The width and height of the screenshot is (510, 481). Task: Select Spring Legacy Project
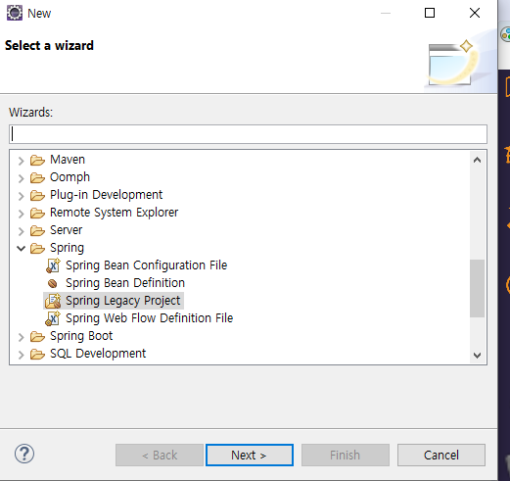pos(122,301)
